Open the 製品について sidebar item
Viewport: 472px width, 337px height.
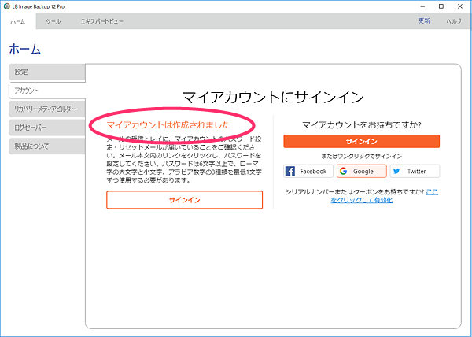coord(47,146)
